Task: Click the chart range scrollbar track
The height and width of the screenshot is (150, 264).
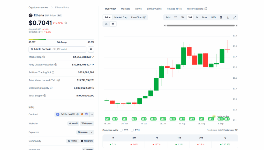Action: click(x=201, y=26)
